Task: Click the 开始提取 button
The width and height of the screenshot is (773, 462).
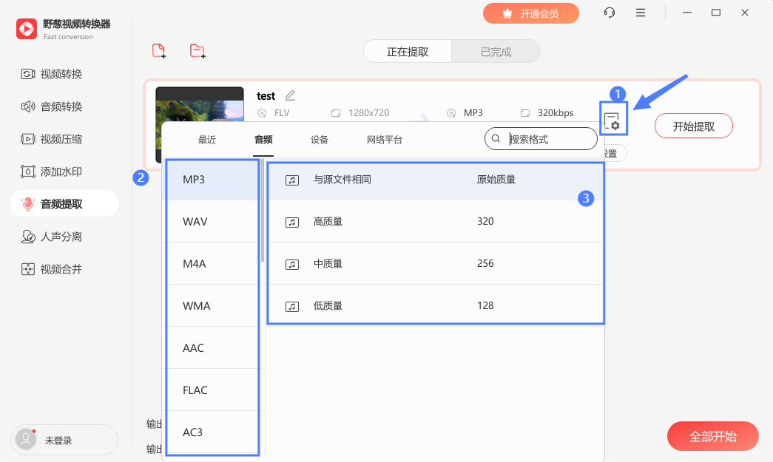Action: point(694,126)
